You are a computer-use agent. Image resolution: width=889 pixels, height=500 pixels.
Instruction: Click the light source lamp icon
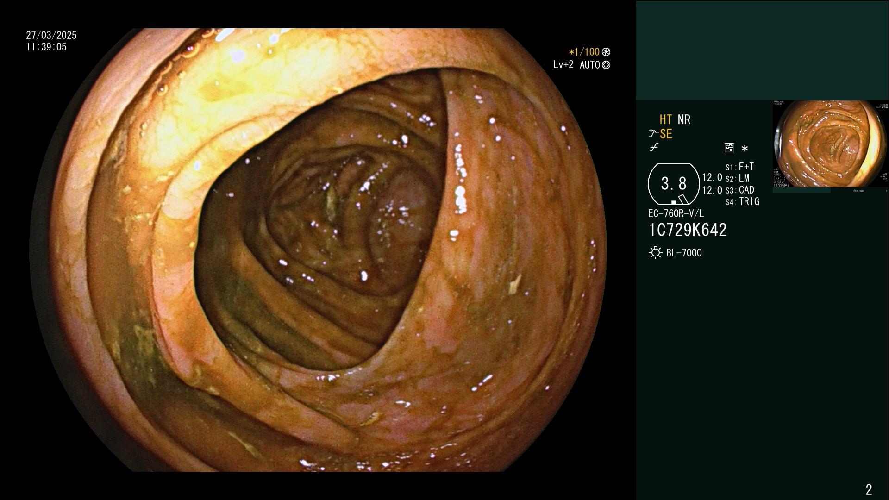point(655,253)
